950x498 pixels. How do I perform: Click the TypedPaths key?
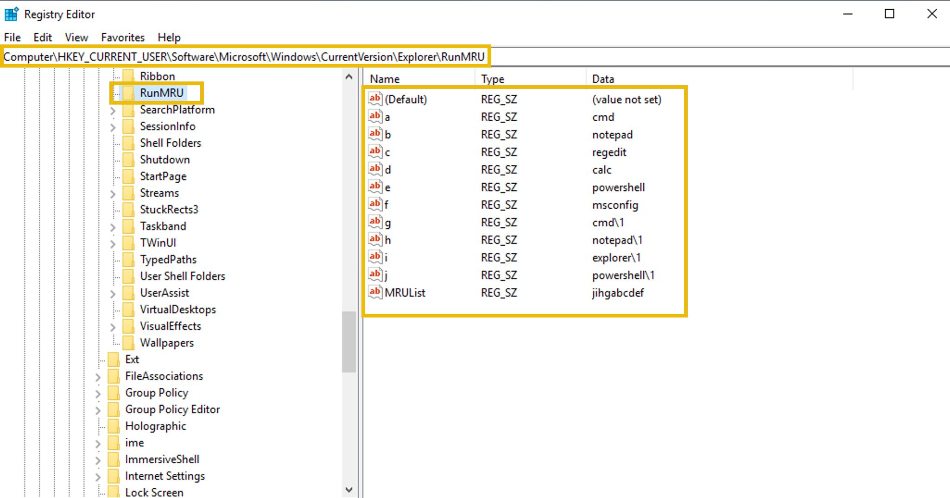click(x=168, y=259)
